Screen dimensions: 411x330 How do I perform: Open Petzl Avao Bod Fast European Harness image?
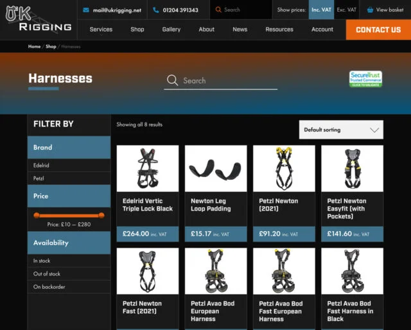click(x=284, y=271)
